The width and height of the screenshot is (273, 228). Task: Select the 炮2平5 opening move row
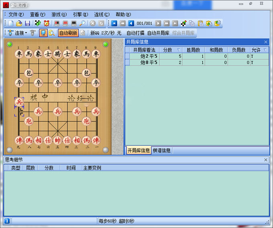[149, 57]
